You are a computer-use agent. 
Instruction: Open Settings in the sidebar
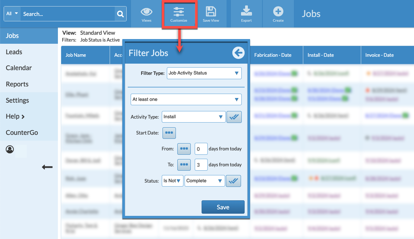29,100
